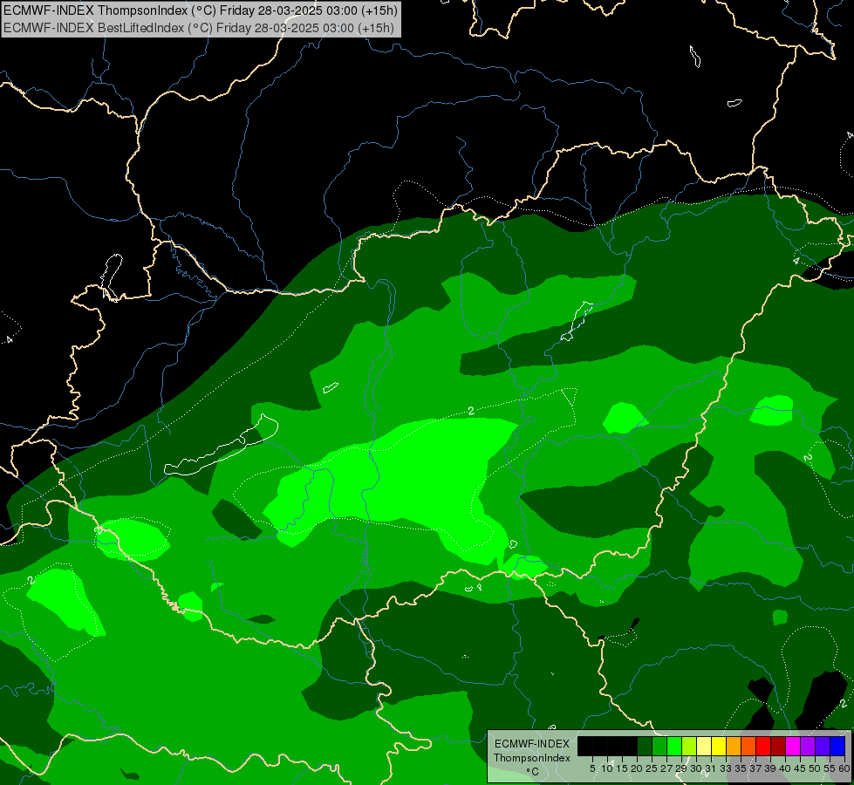Click the dark red 39–40 legend swatch
The height and width of the screenshot is (785, 854).
tap(778, 746)
